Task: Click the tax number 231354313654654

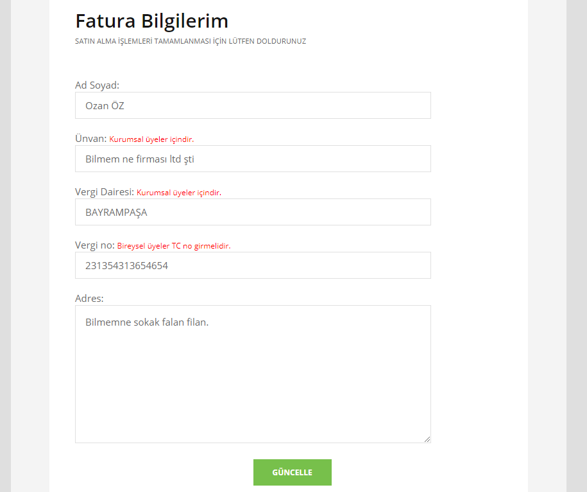Action: tap(128, 265)
